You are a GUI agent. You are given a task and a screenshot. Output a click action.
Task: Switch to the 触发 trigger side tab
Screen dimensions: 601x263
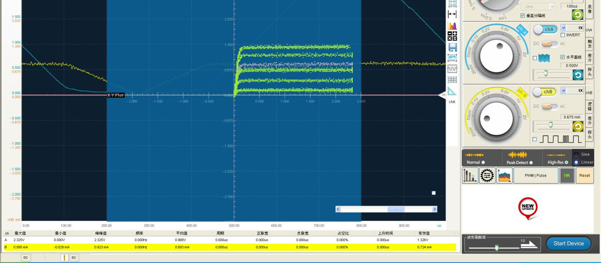point(590,43)
